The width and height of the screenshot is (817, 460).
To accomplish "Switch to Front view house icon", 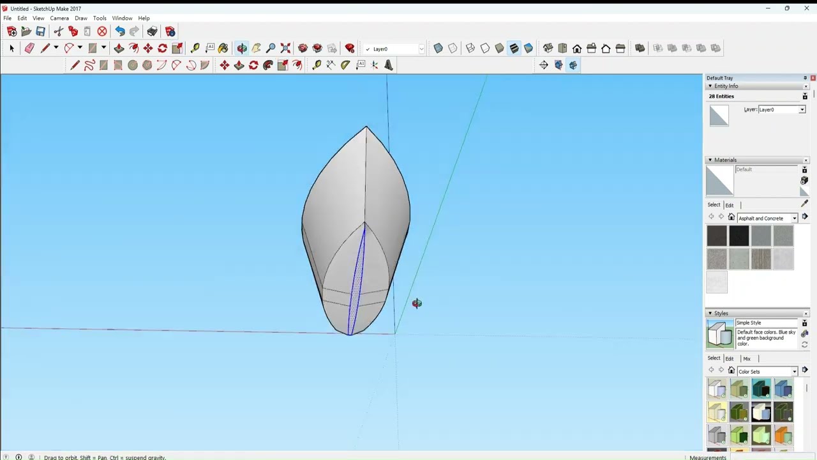I will tap(577, 48).
